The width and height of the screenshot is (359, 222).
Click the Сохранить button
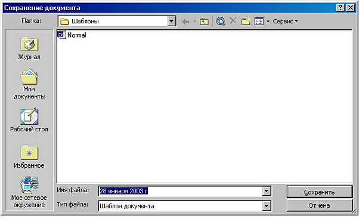pyautogui.click(x=320, y=192)
